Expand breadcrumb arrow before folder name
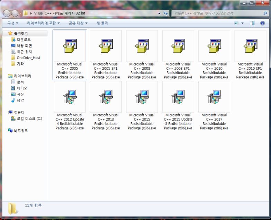The height and width of the screenshot is (220, 271). click(31, 13)
